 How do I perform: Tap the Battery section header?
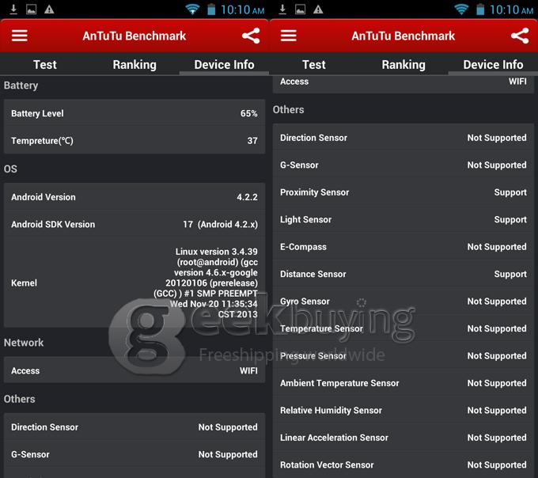click(21, 85)
